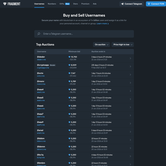Click the TON icon in Connect TON button
Screen dimensions: 166x166
tap(149, 4)
